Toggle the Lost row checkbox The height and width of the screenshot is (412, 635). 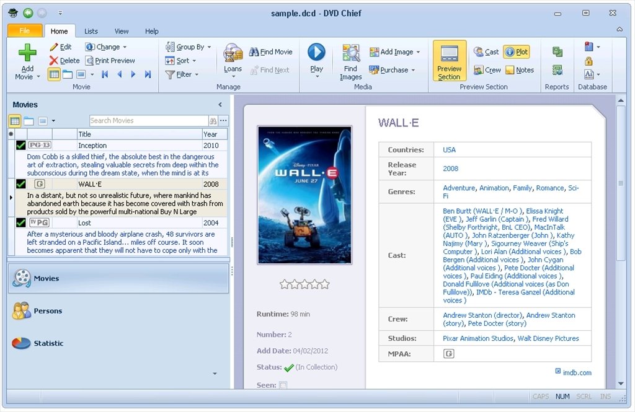(x=20, y=222)
